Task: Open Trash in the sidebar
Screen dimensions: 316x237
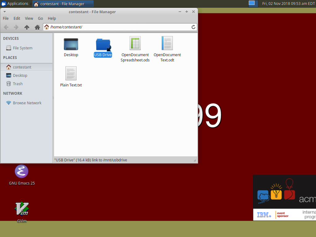Action: pyautogui.click(x=27, y=84)
